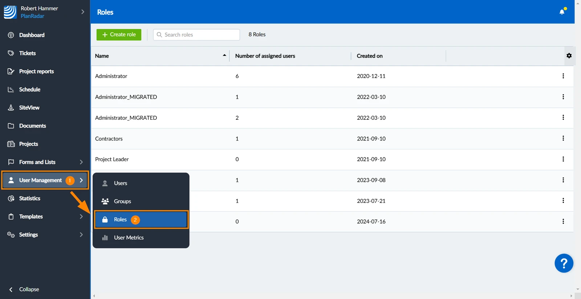Open actions menu for 2024-07-16 row
The image size is (581, 299).
click(563, 221)
